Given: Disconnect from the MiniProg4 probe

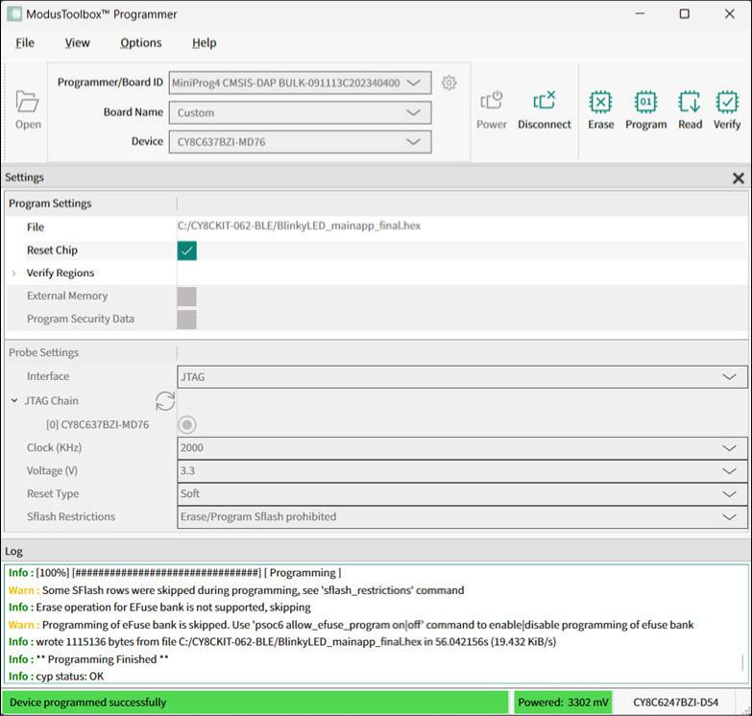Looking at the screenshot, I should (545, 109).
